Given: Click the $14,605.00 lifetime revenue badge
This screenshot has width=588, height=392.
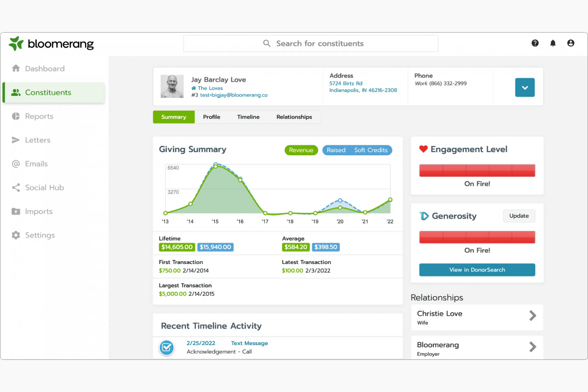Looking at the screenshot, I should (177, 247).
